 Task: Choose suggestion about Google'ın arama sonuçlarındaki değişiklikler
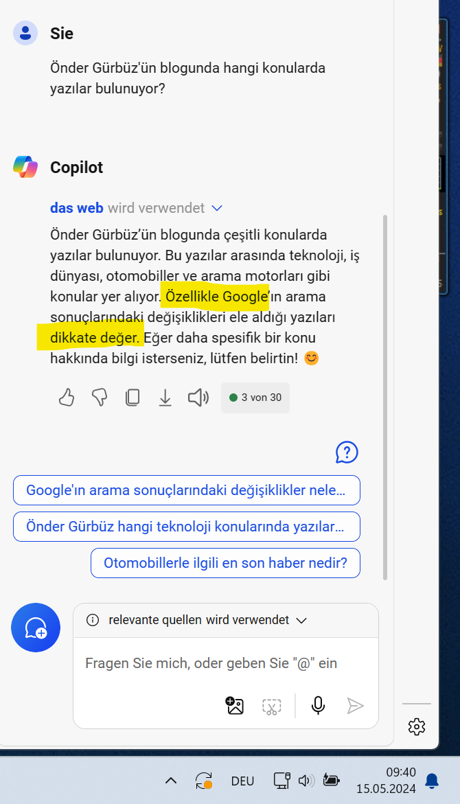tap(187, 490)
